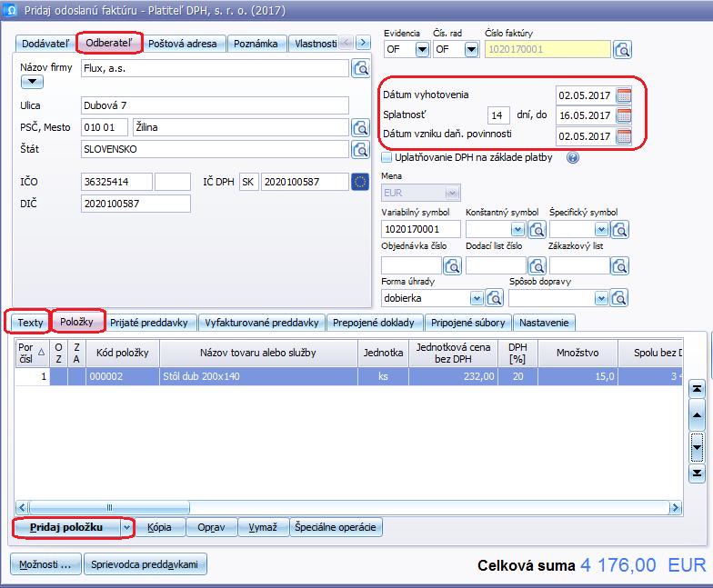713x588 pixels.
Task: Select the Položky tab
Action: click(x=76, y=322)
